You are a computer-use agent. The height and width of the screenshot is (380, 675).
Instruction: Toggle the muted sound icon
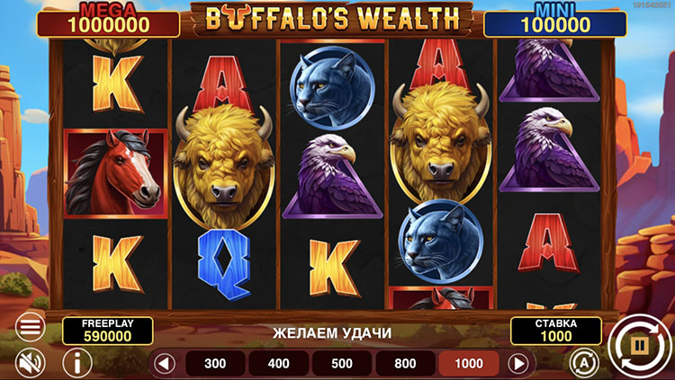click(30, 363)
